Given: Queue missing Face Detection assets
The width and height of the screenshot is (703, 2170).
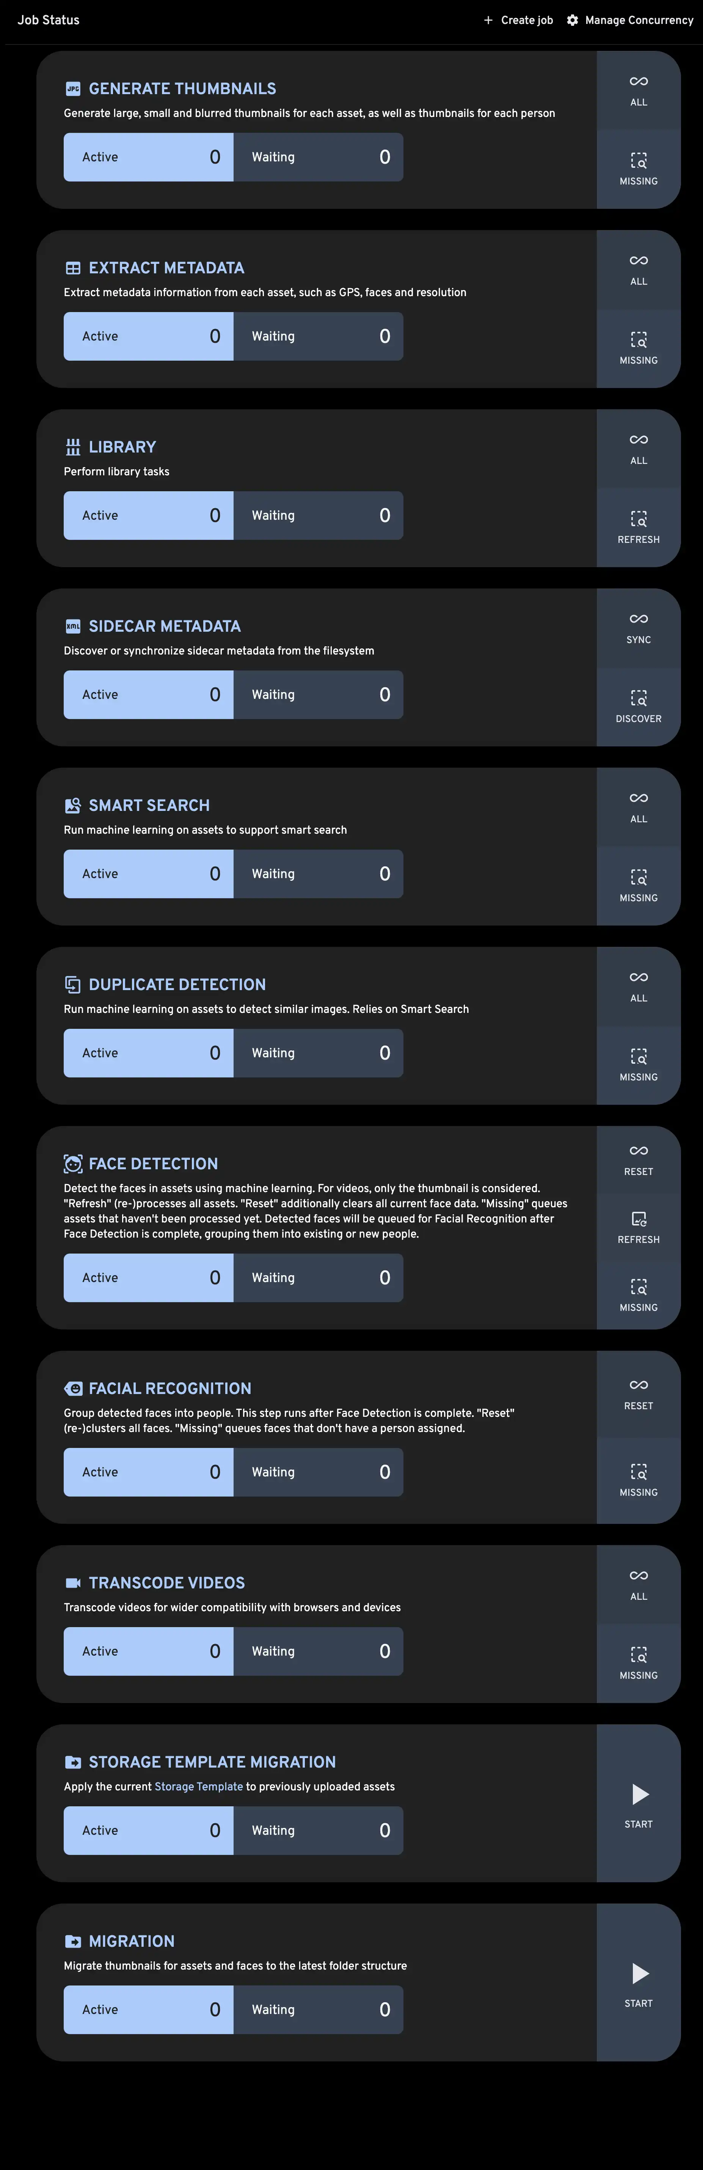Looking at the screenshot, I should [x=638, y=1296].
